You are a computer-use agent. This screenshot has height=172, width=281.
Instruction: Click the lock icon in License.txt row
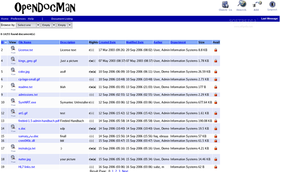click(216, 50)
